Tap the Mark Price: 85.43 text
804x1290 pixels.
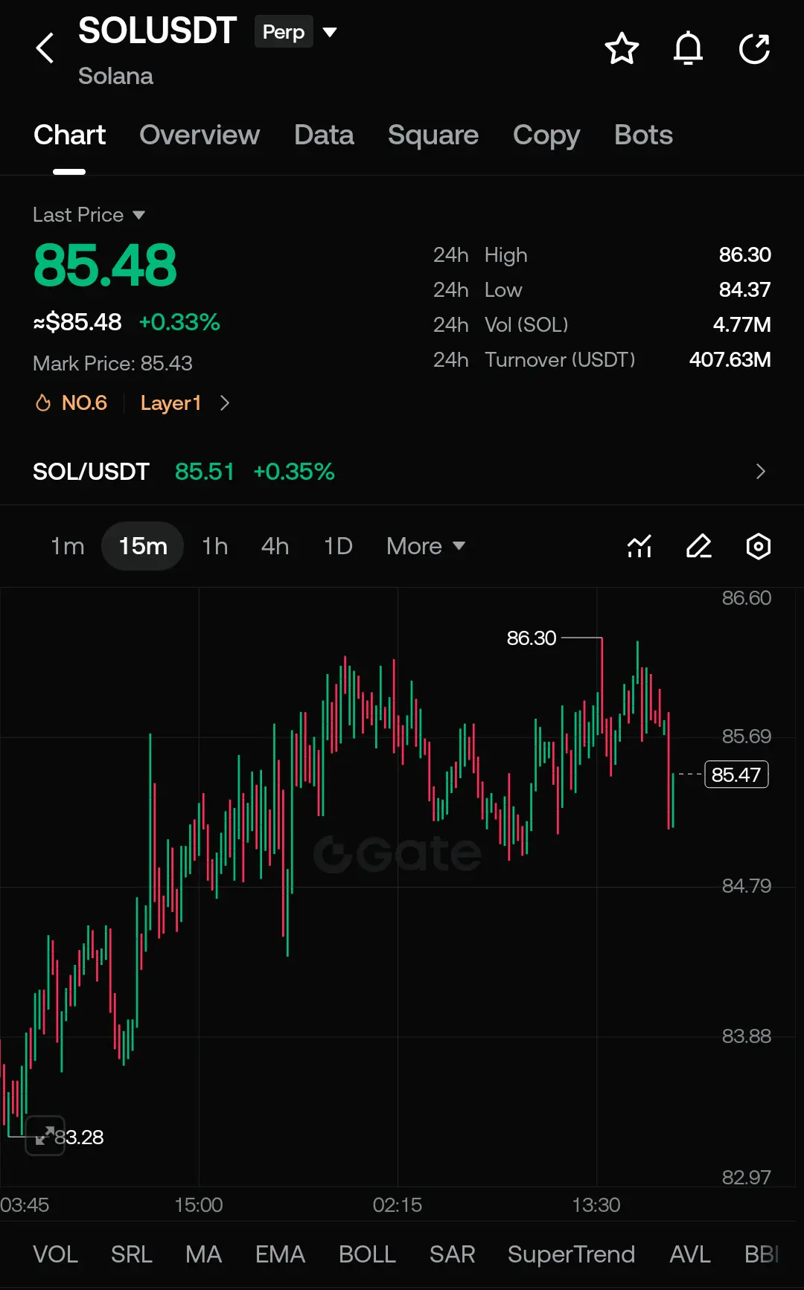point(112,364)
